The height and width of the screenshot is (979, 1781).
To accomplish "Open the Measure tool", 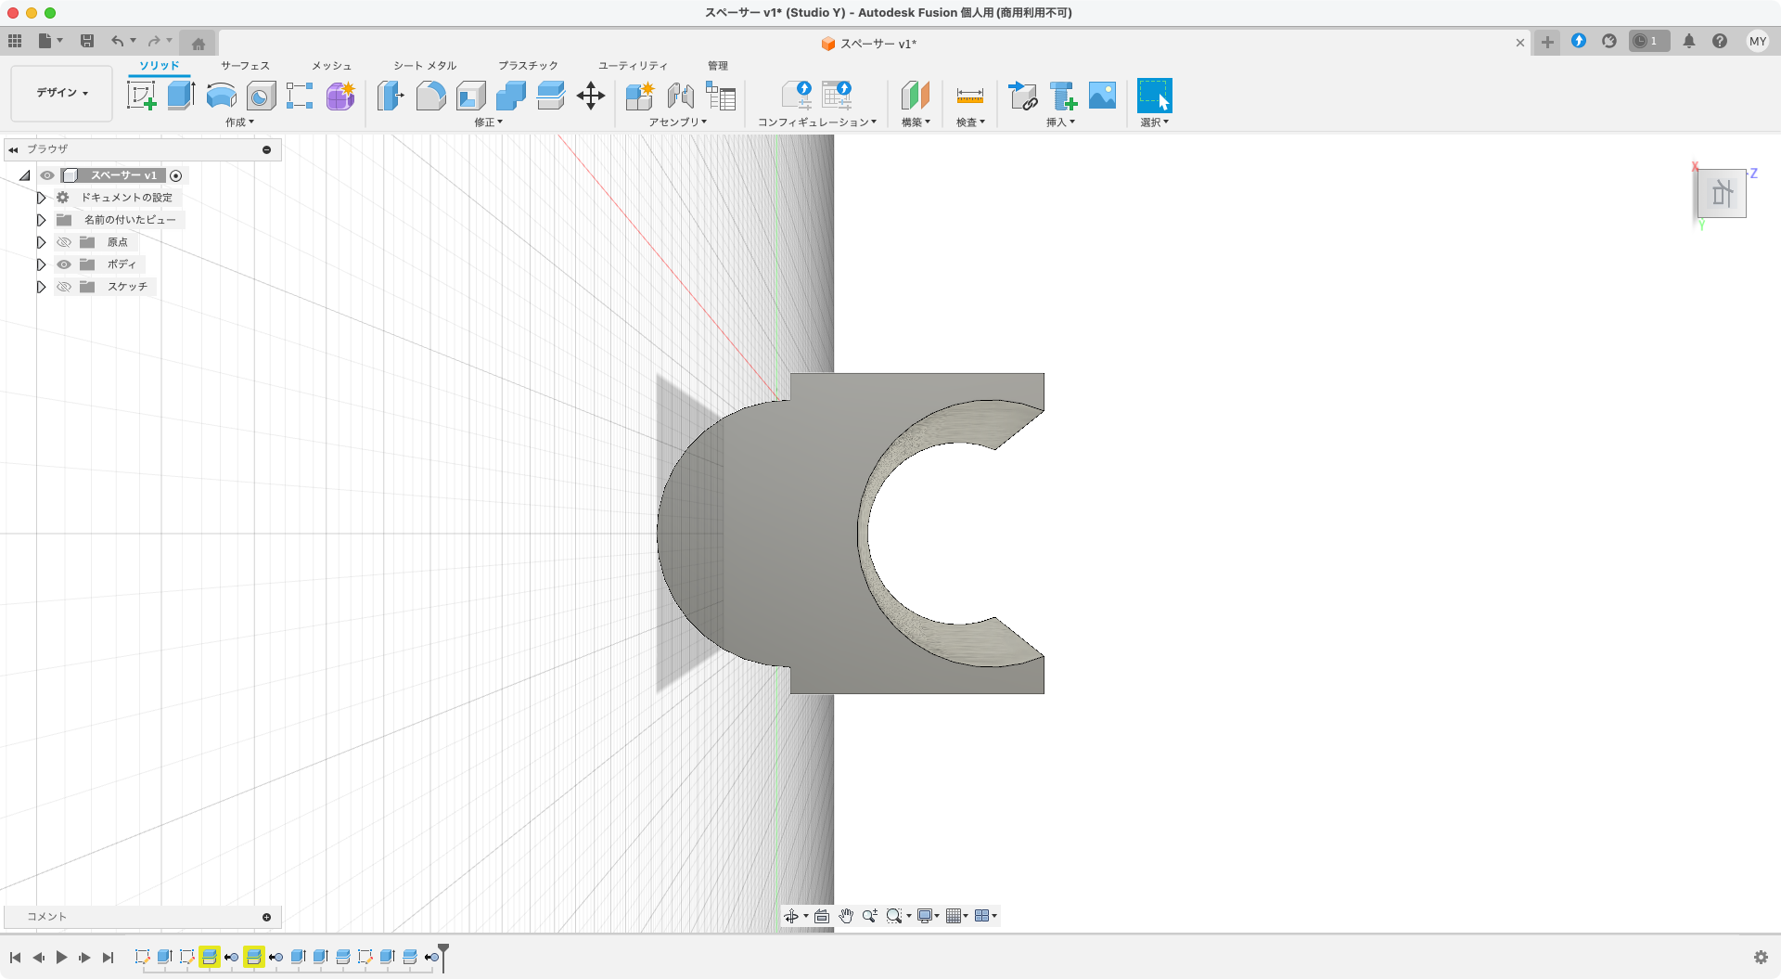I will pyautogui.click(x=969, y=96).
